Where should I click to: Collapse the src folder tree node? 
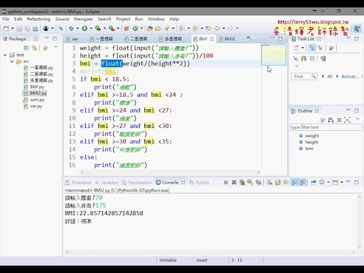[x=12, y=61]
